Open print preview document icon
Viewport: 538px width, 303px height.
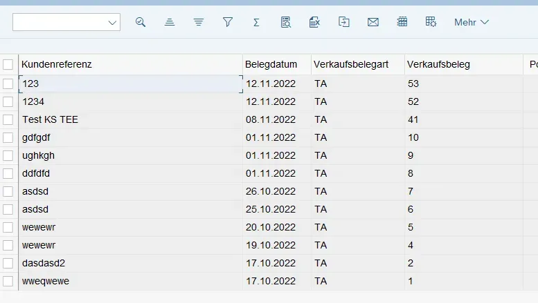coord(285,22)
